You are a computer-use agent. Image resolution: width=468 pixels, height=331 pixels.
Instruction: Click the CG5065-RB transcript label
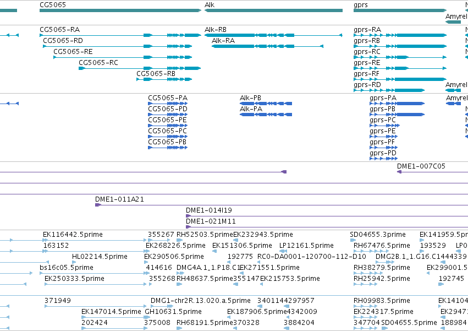[x=156, y=74]
